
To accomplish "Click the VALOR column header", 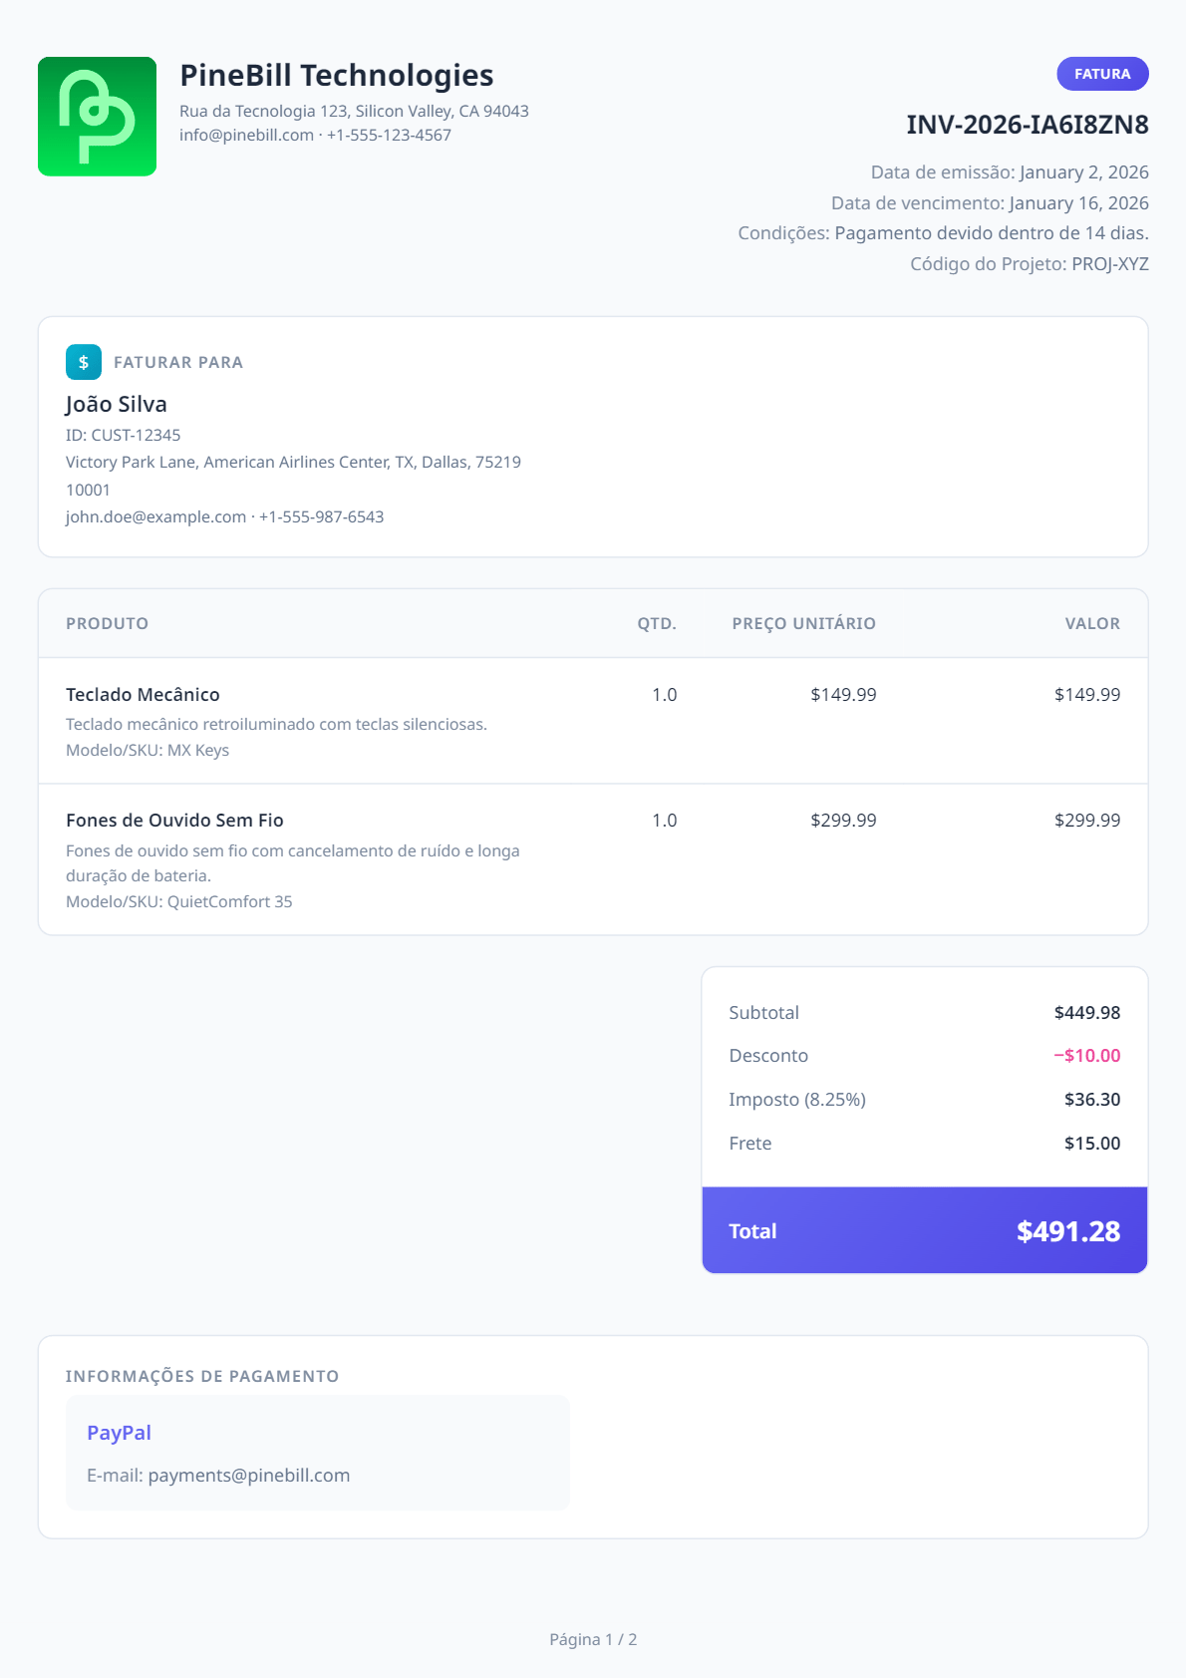I will point(1092,623).
